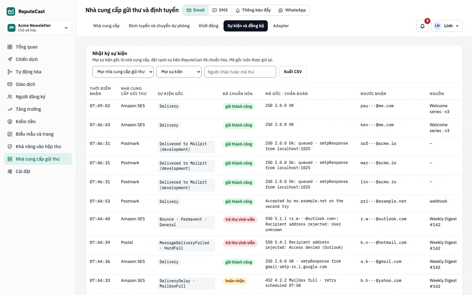Click the Biểu mẫu và trang icon

pyautogui.click(x=10, y=134)
